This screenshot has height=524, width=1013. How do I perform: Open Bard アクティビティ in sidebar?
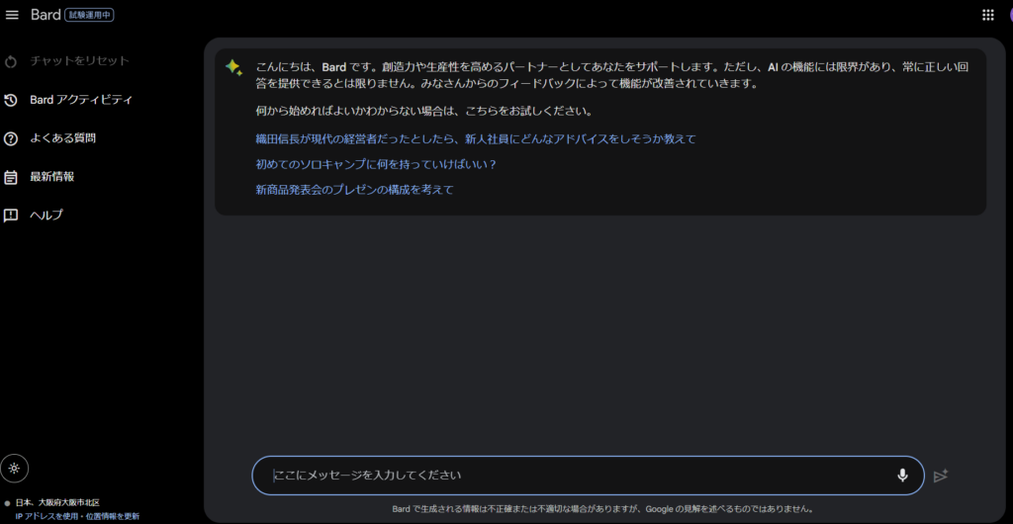click(81, 100)
